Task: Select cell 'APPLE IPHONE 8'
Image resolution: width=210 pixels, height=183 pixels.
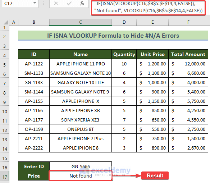Action: [81, 148]
